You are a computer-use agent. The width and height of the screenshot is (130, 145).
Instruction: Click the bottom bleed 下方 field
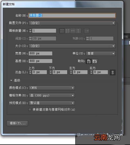coord(60,72)
